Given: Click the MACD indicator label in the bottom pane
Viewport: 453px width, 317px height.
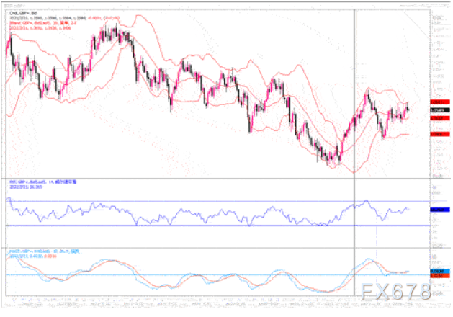Looking at the screenshot, I should click(x=44, y=251).
